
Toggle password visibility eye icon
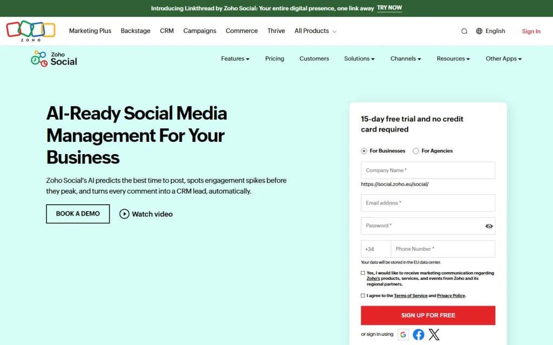[x=489, y=226]
